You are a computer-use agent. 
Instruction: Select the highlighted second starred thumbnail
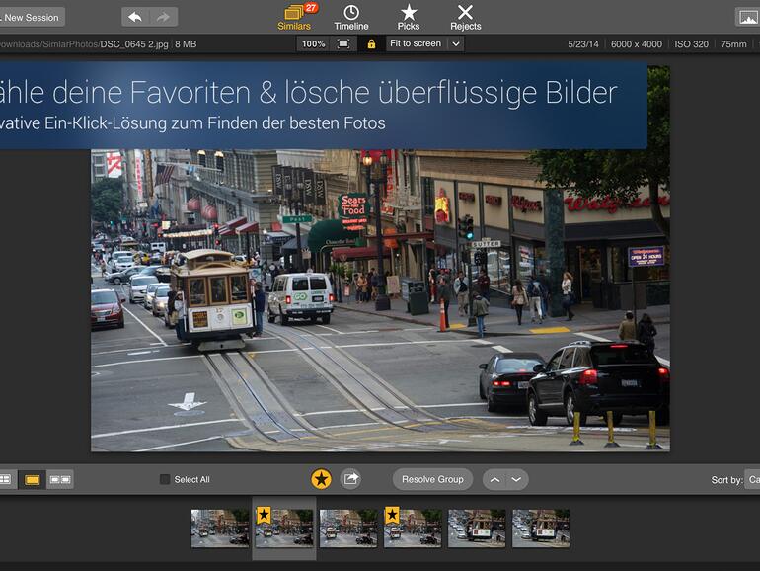[284, 529]
